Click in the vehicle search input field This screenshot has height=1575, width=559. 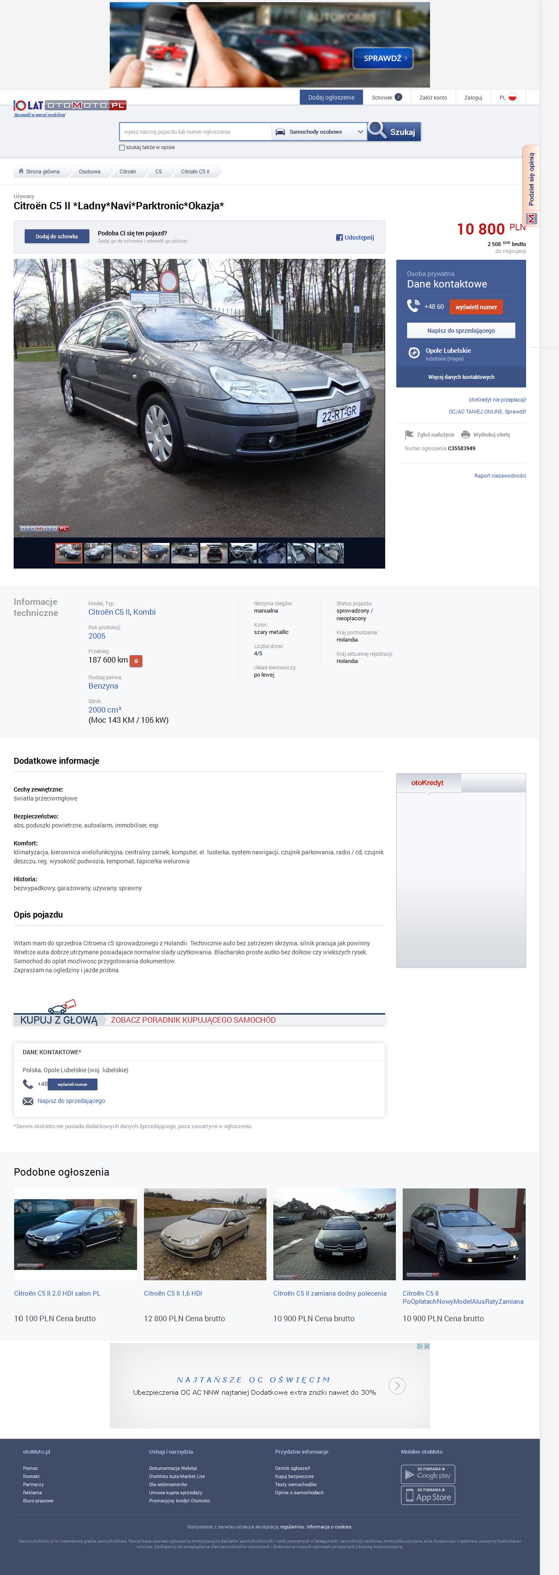[196, 132]
